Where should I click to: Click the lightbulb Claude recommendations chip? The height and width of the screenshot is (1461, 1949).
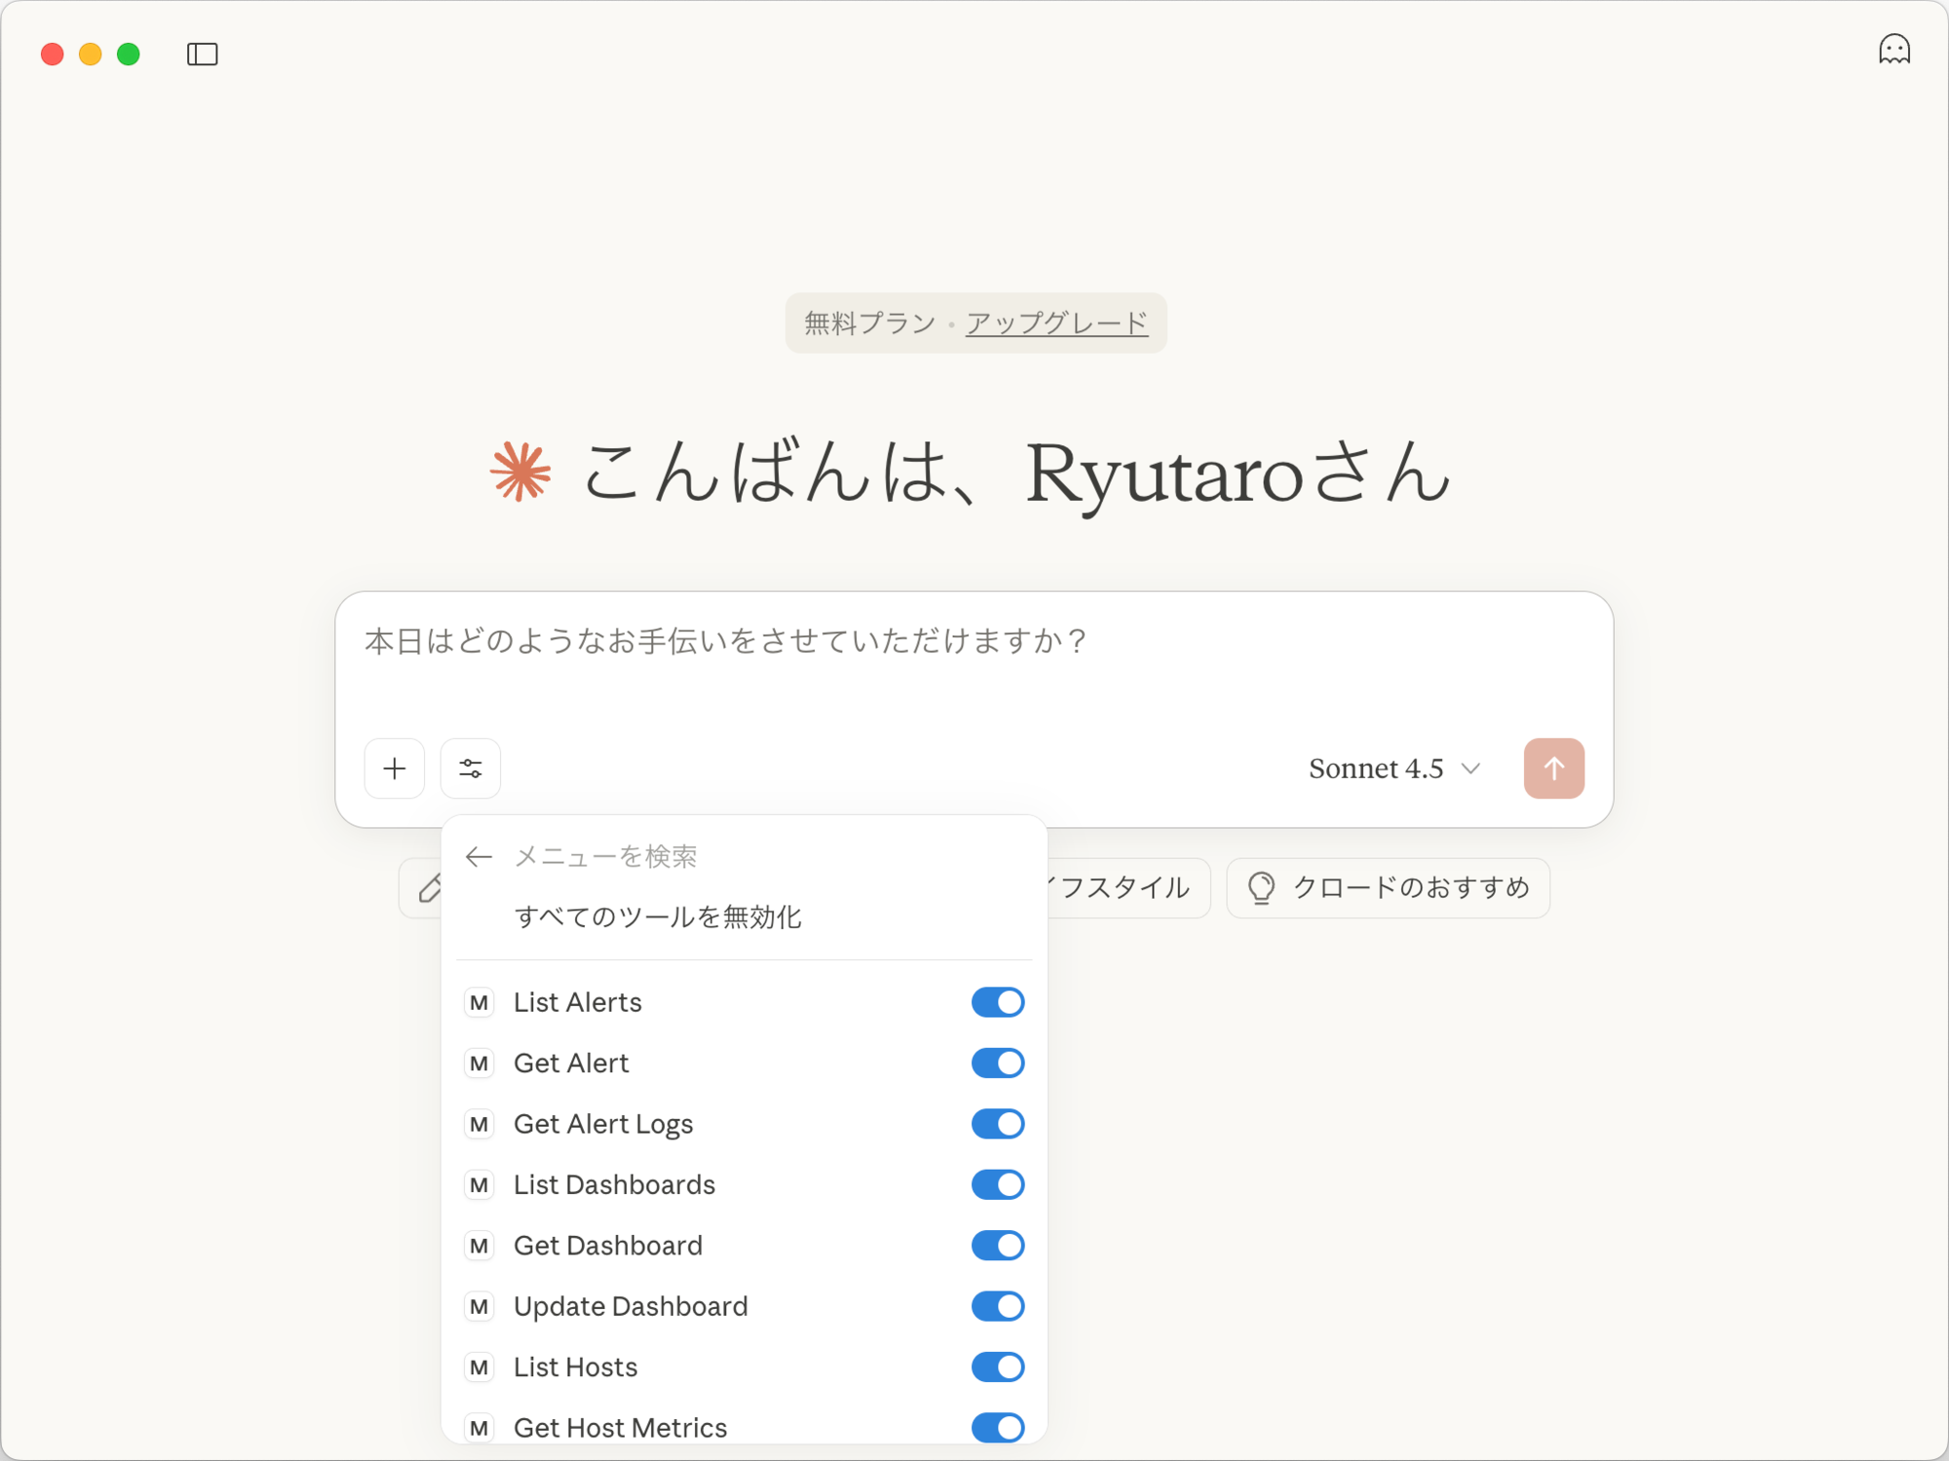[x=1388, y=887]
